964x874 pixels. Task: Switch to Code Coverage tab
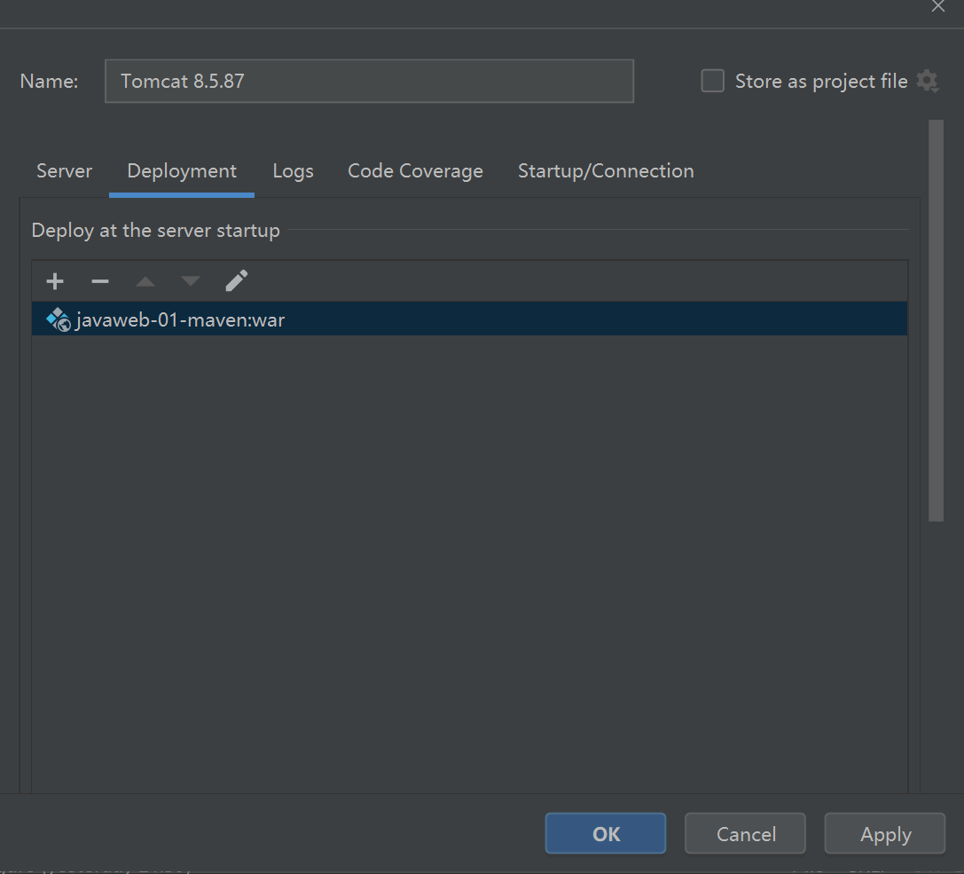(x=415, y=171)
